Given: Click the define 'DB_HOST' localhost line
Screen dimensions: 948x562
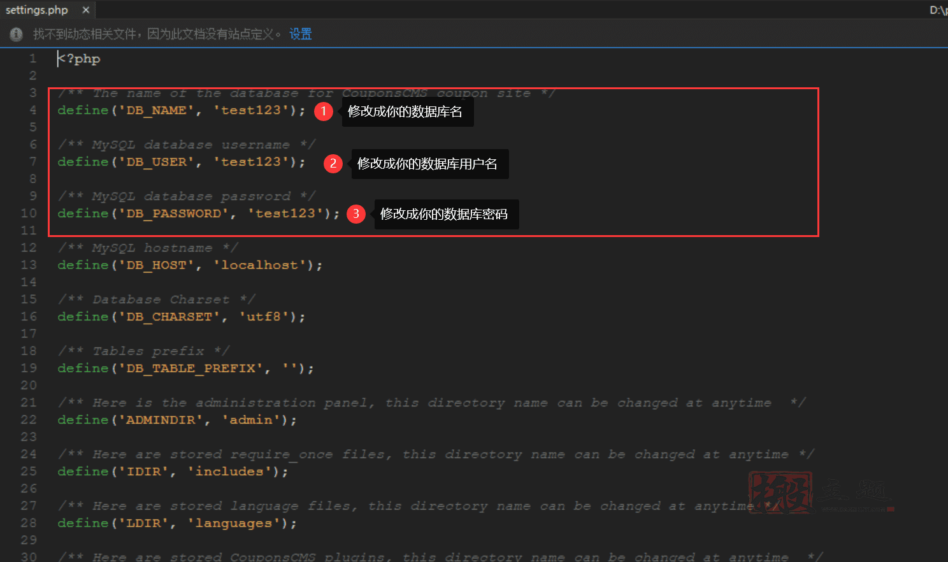Looking at the screenshot, I should pyautogui.click(x=190, y=265).
